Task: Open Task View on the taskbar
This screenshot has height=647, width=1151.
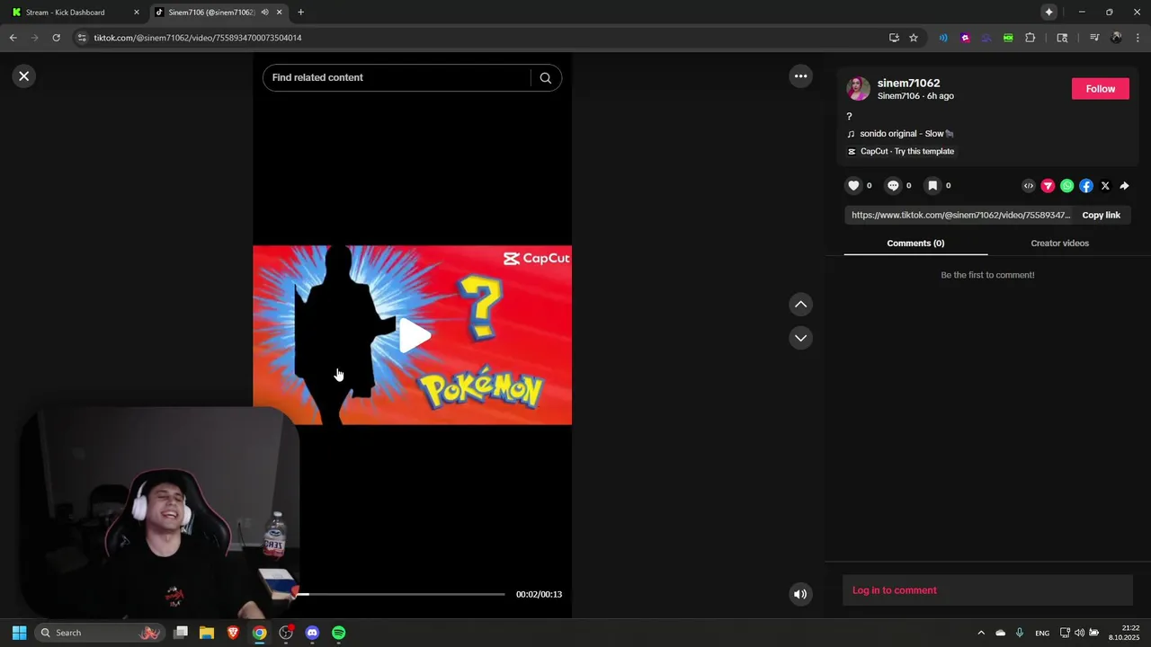Action: coord(181,633)
